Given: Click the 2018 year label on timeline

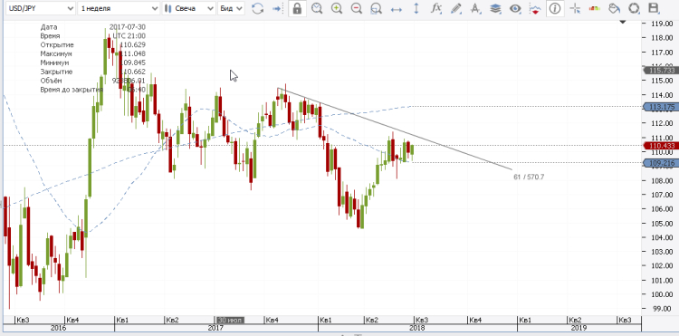Looking at the screenshot, I should (x=417, y=328).
